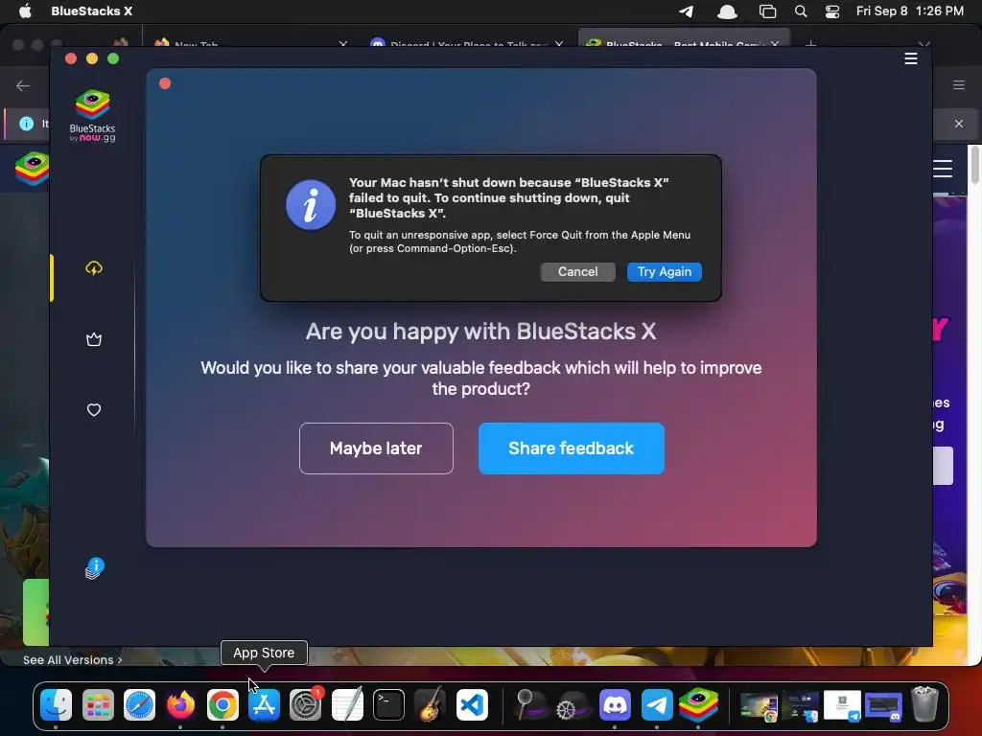982x736 pixels.
Task: Click Try Again in the shutdown dialog
Action: (x=664, y=271)
